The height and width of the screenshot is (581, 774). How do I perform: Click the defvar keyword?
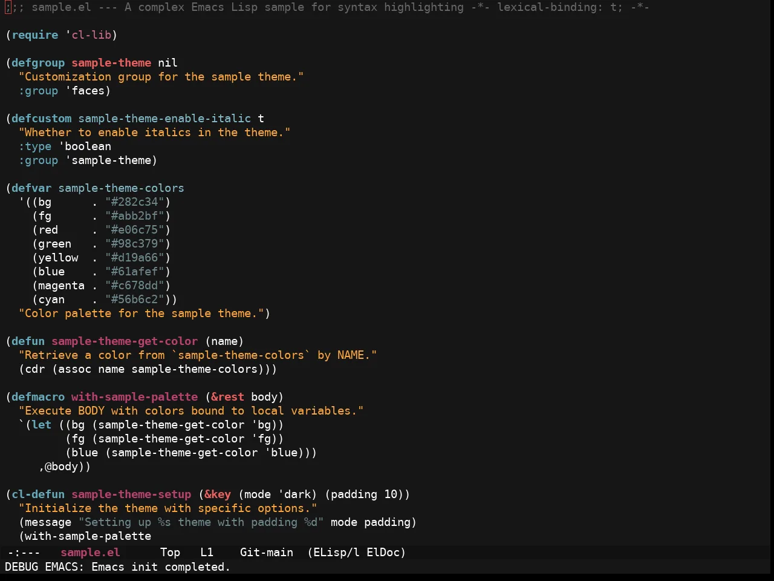click(x=31, y=188)
